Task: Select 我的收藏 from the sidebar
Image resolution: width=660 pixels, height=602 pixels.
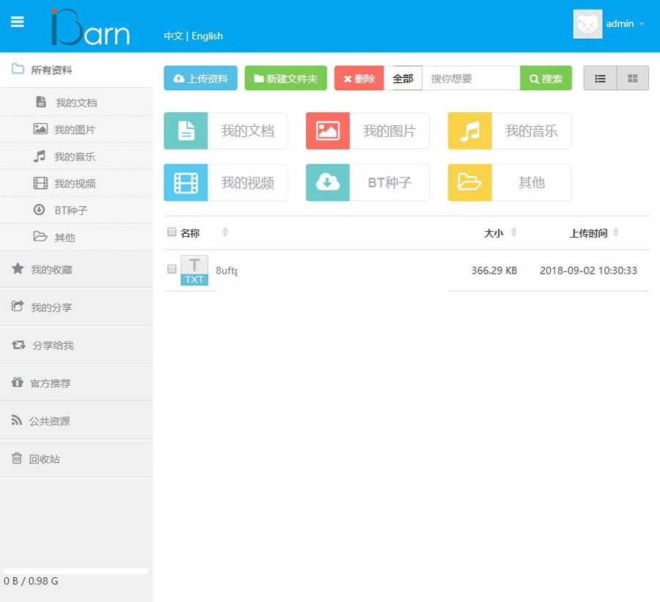Action: tap(51, 270)
